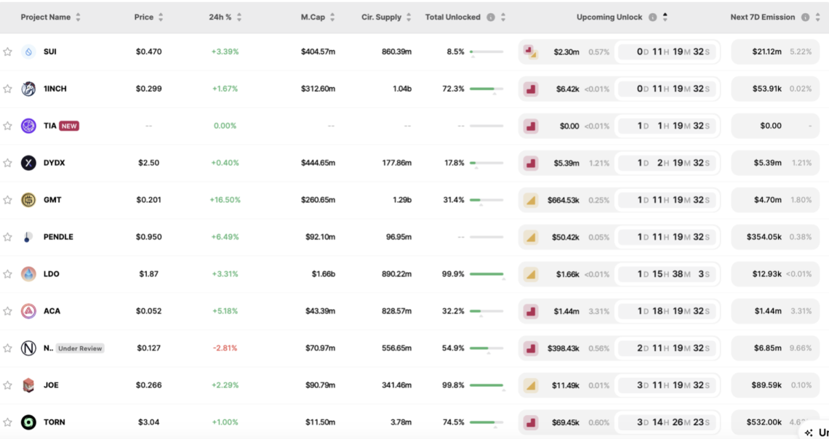This screenshot has width=829, height=439.
Task: Sort the table by Price
Action: tap(161, 17)
